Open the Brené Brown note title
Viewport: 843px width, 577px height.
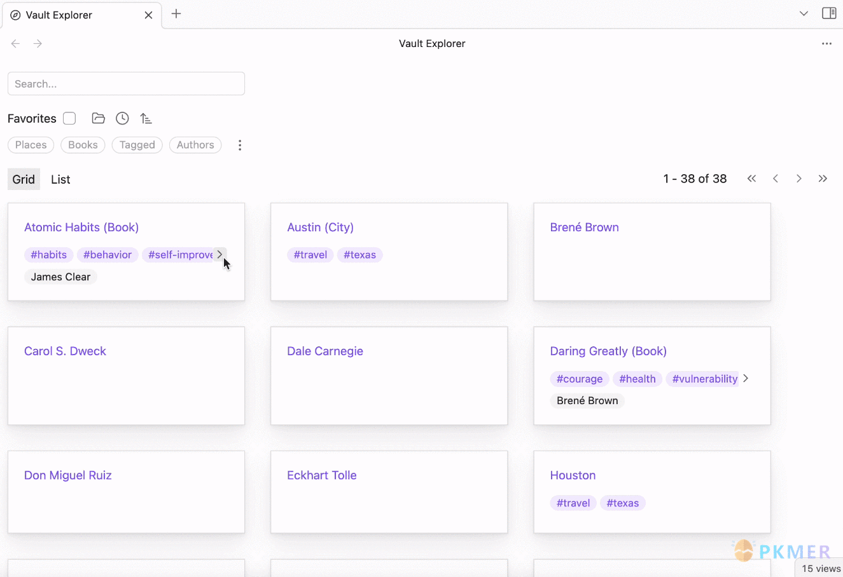click(x=584, y=227)
